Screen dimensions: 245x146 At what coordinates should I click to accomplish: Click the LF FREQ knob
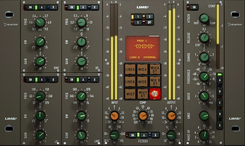point(40,96)
